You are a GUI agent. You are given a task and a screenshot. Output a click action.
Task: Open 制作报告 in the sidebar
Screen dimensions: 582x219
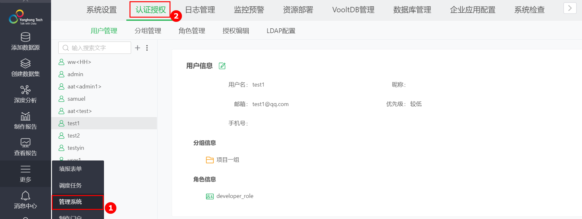click(x=25, y=121)
